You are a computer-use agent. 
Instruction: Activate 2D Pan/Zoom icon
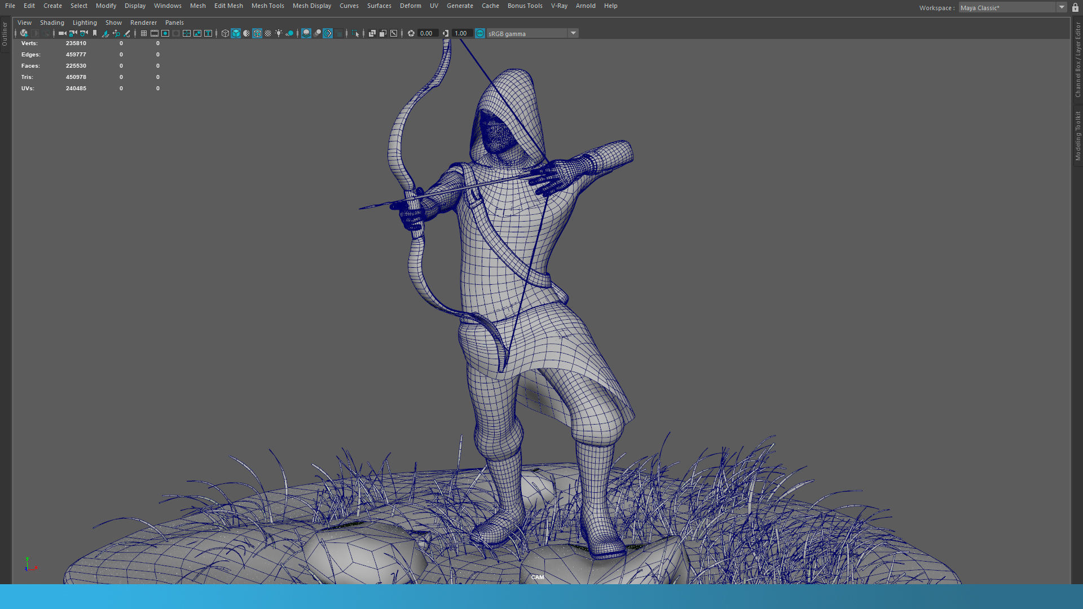coord(116,33)
